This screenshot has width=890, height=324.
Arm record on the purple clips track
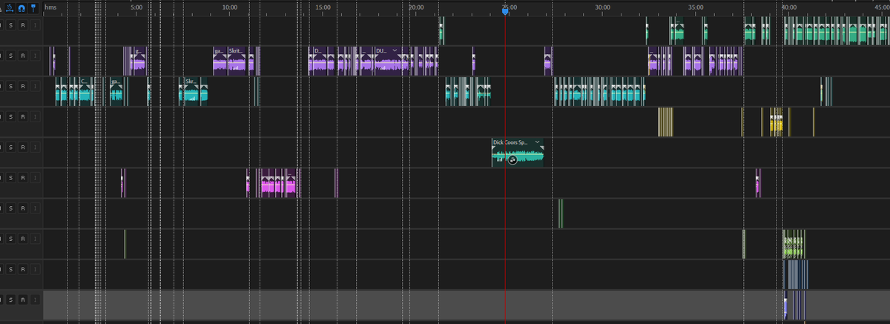(22, 56)
